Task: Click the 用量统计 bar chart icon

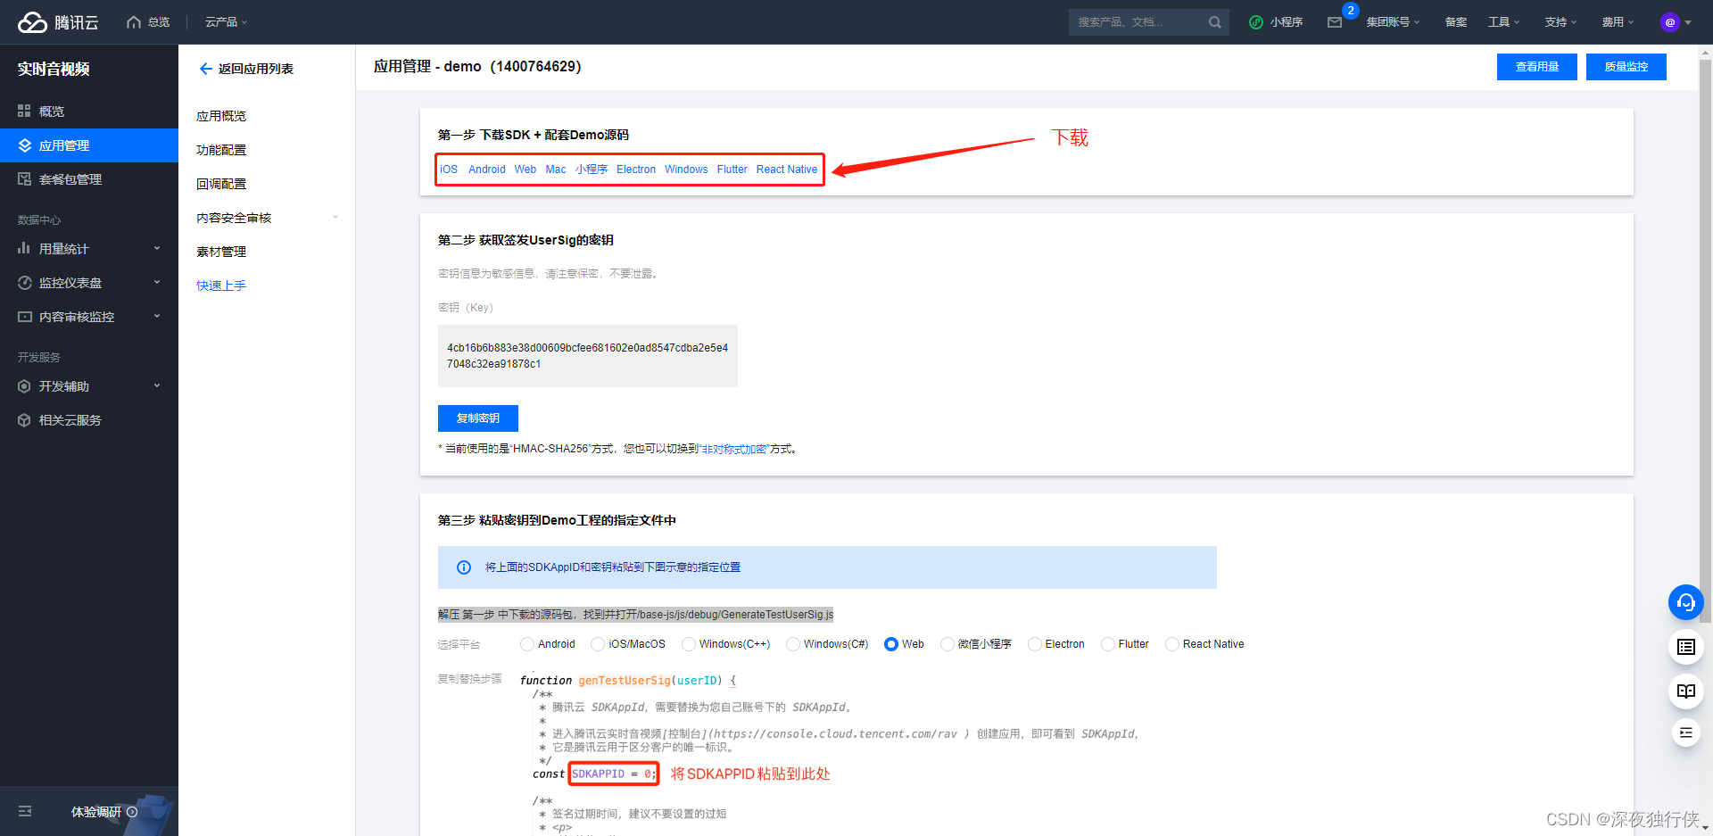Action: [x=24, y=249]
